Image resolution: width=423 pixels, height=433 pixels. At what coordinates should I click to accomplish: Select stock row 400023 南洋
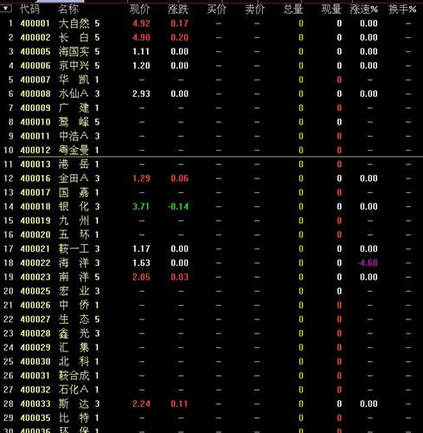click(211, 277)
